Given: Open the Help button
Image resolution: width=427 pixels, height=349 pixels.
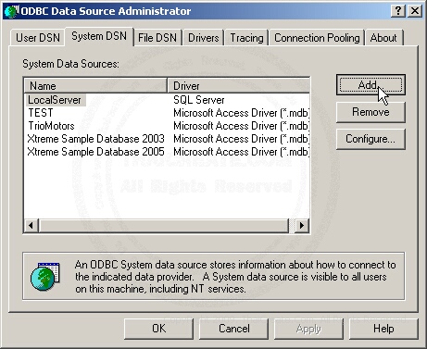Looking at the screenshot, I should pos(383,329).
